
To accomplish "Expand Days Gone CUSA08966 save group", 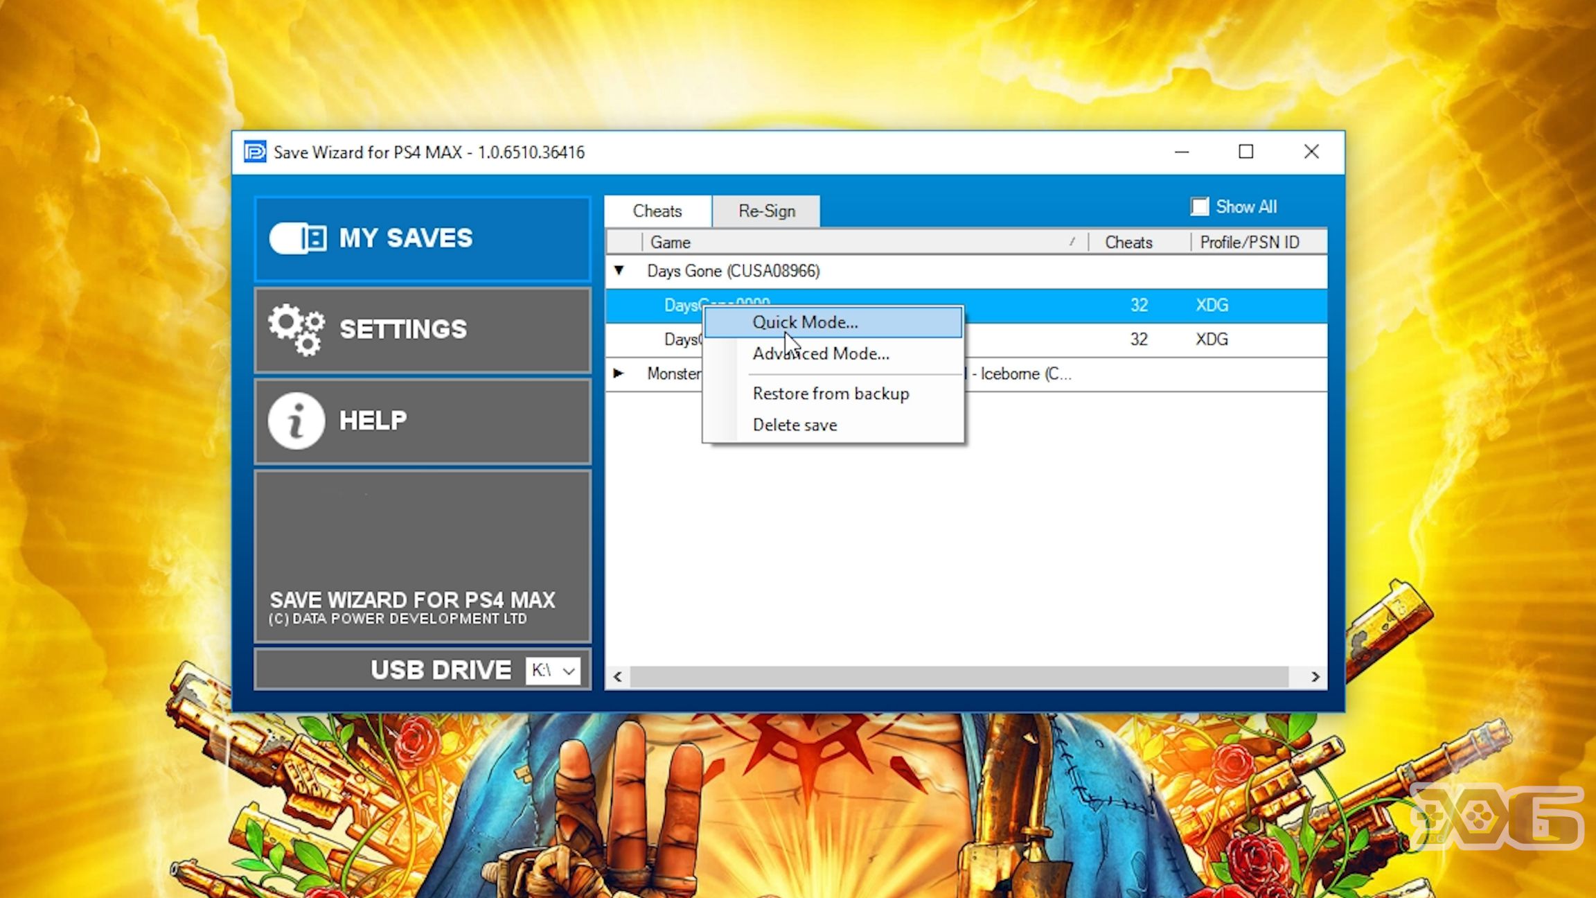I will pyautogui.click(x=618, y=271).
